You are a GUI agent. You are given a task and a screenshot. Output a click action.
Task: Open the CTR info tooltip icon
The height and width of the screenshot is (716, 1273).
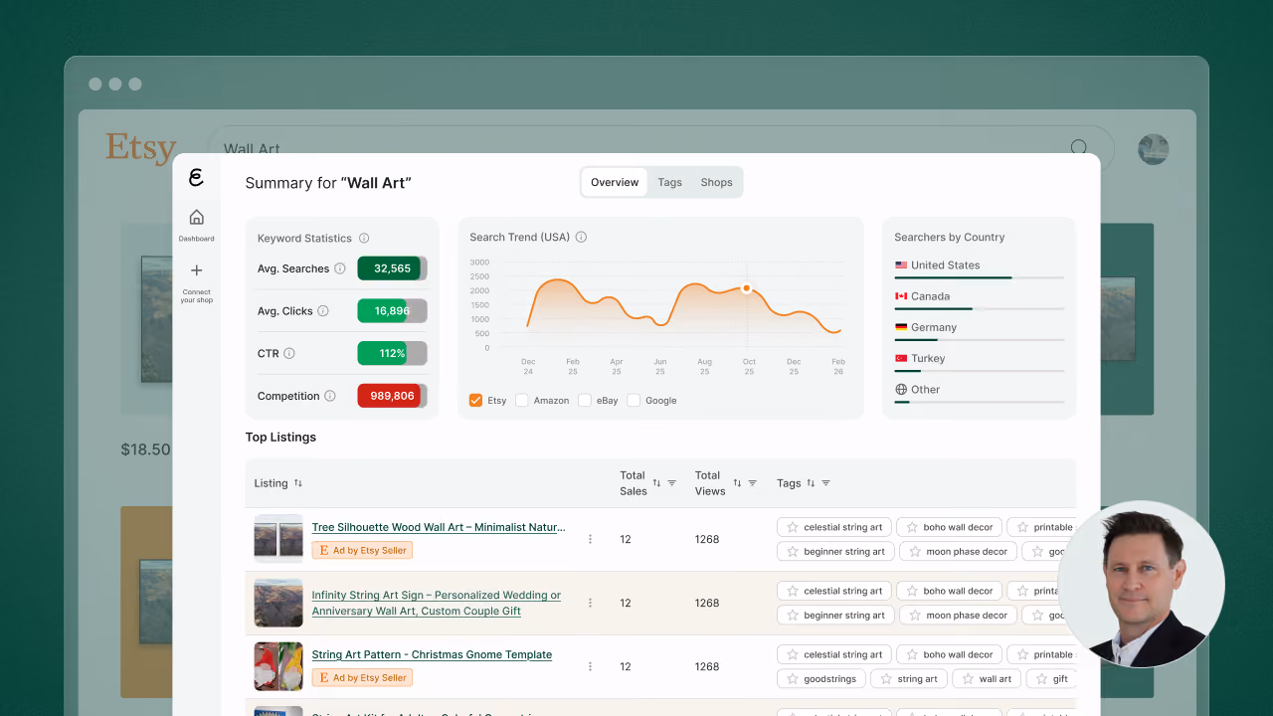pyautogui.click(x=289, y=353)
